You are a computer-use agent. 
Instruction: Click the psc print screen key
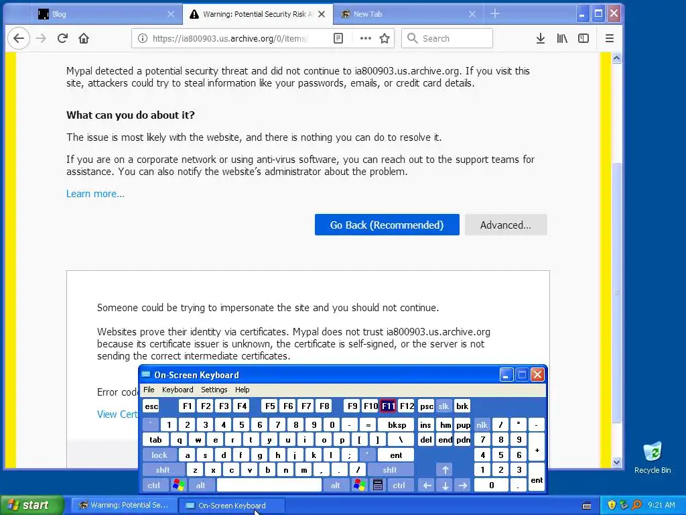426,406
